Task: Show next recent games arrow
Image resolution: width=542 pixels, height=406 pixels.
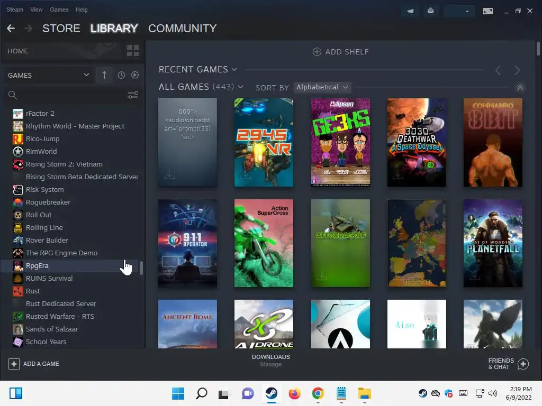Action: [x=517, y=70]
